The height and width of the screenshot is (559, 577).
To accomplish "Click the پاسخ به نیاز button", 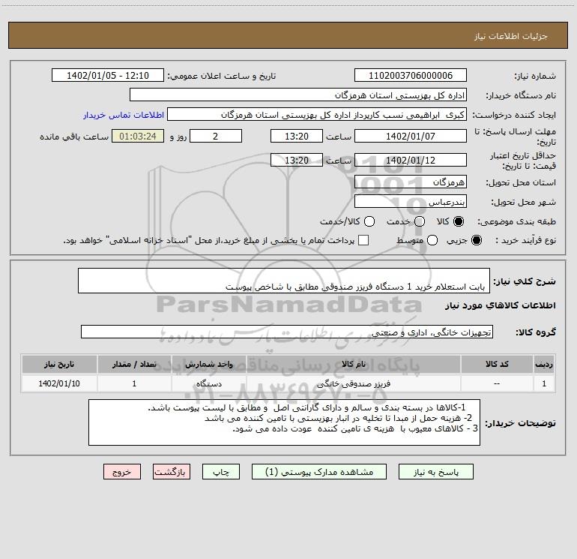I will coord(436,472).
